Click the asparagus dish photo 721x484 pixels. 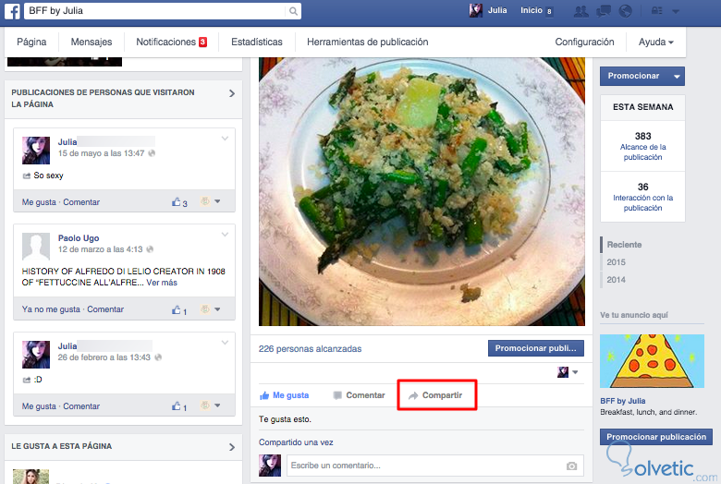pyautogui.click(x=422, y=192)
